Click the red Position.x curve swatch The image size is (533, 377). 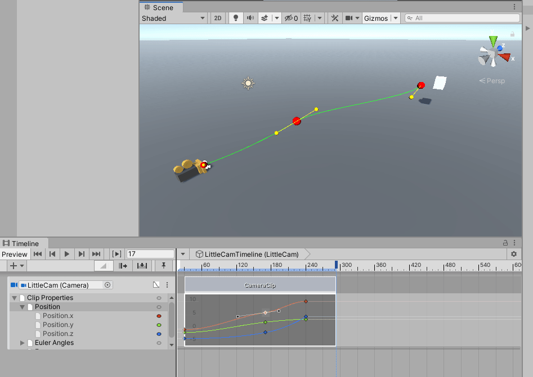pyautogui.click(x=159, y=316)
